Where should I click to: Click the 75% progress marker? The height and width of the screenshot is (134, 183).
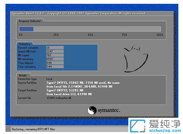[124, 35]
